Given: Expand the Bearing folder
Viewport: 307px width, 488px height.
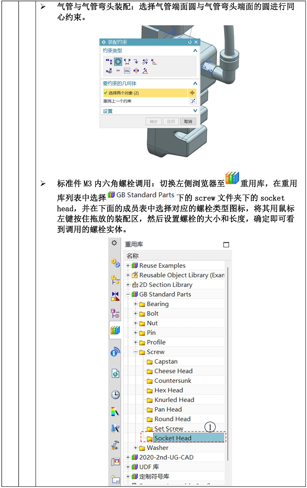Looking at the screenshot, I should click(x=135, y=304).
